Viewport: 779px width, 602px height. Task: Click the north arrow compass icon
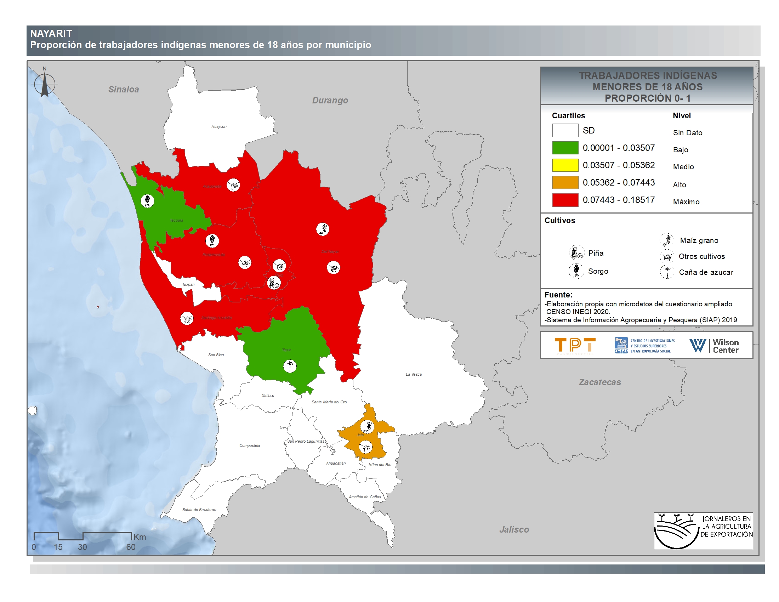pyautogui.click(x=45, y=84)
